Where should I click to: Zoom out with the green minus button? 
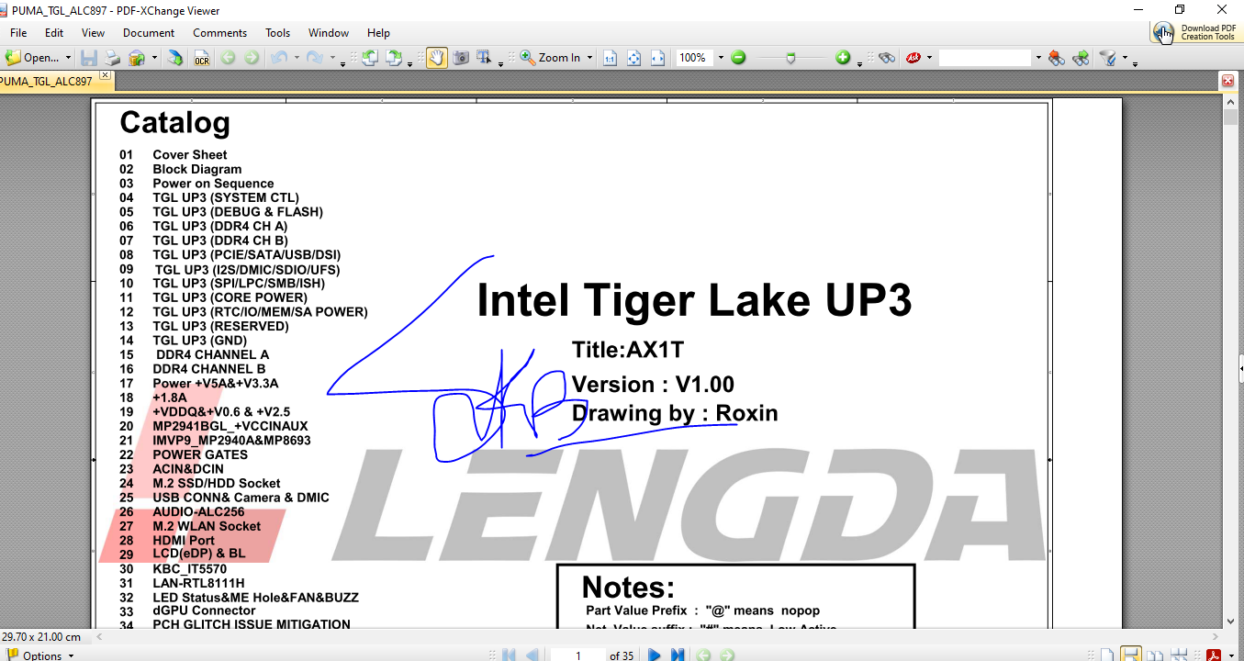(x=738, y=58)
